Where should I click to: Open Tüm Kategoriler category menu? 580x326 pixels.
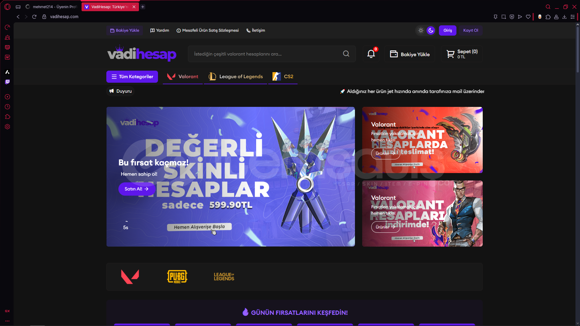[132, 77]
